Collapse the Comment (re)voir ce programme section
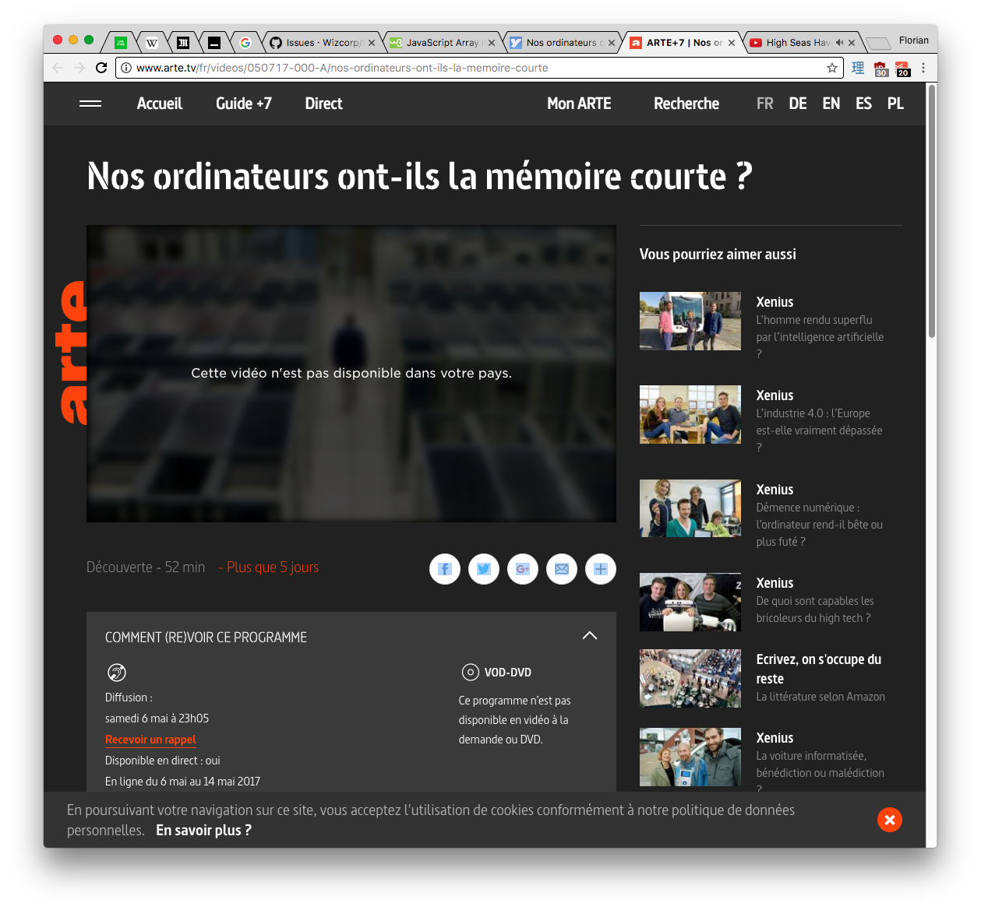981x910 pixels. pyautogui.click(x=590, y=636)
